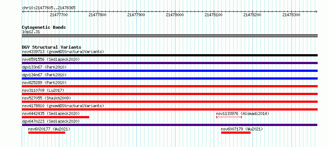Viewport: 328px width, 147px height.
Task: Click the blue dgv133n67 variant bar
Action: pos(170,71)
